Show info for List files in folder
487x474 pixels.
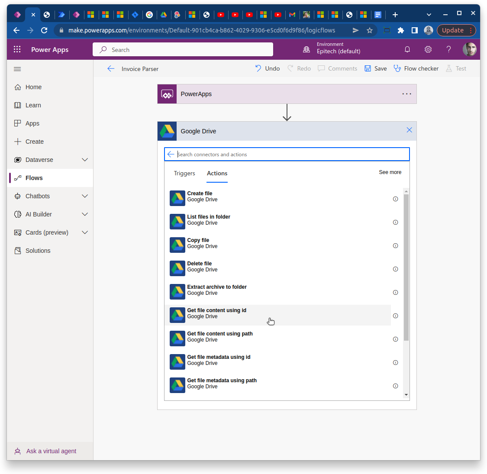pos(395,222)
